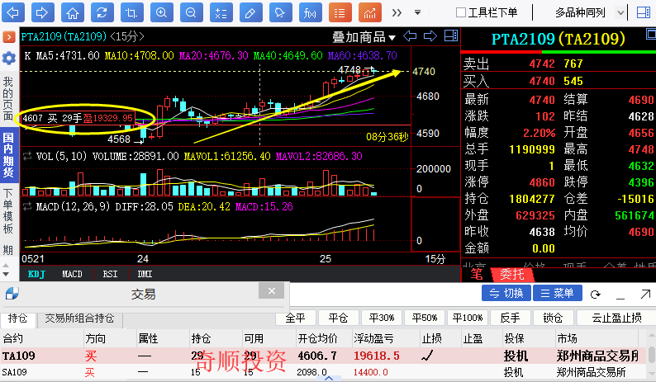Pop out the trade panel diagonal arrow icon

pyautogui.click(x=645, y=295)
